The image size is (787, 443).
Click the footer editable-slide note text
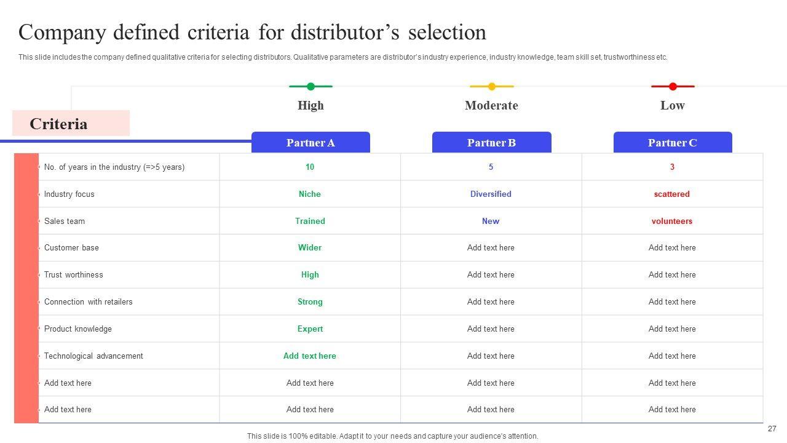tap(392, 436)
